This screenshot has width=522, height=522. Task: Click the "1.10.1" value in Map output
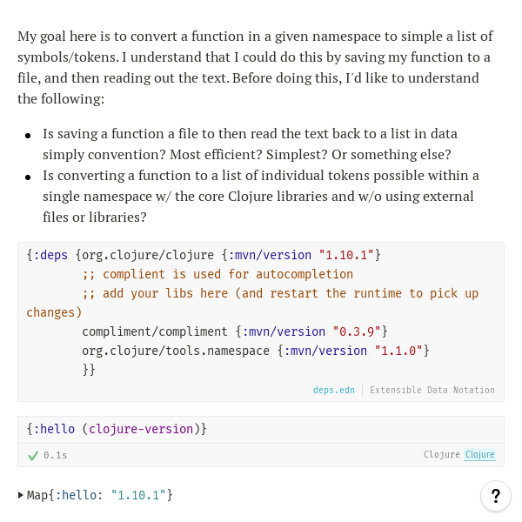138,495
